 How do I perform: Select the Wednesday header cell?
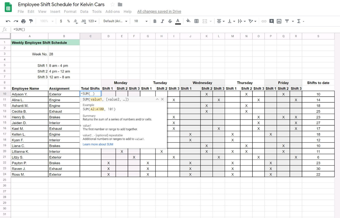(x=202, y=83)
